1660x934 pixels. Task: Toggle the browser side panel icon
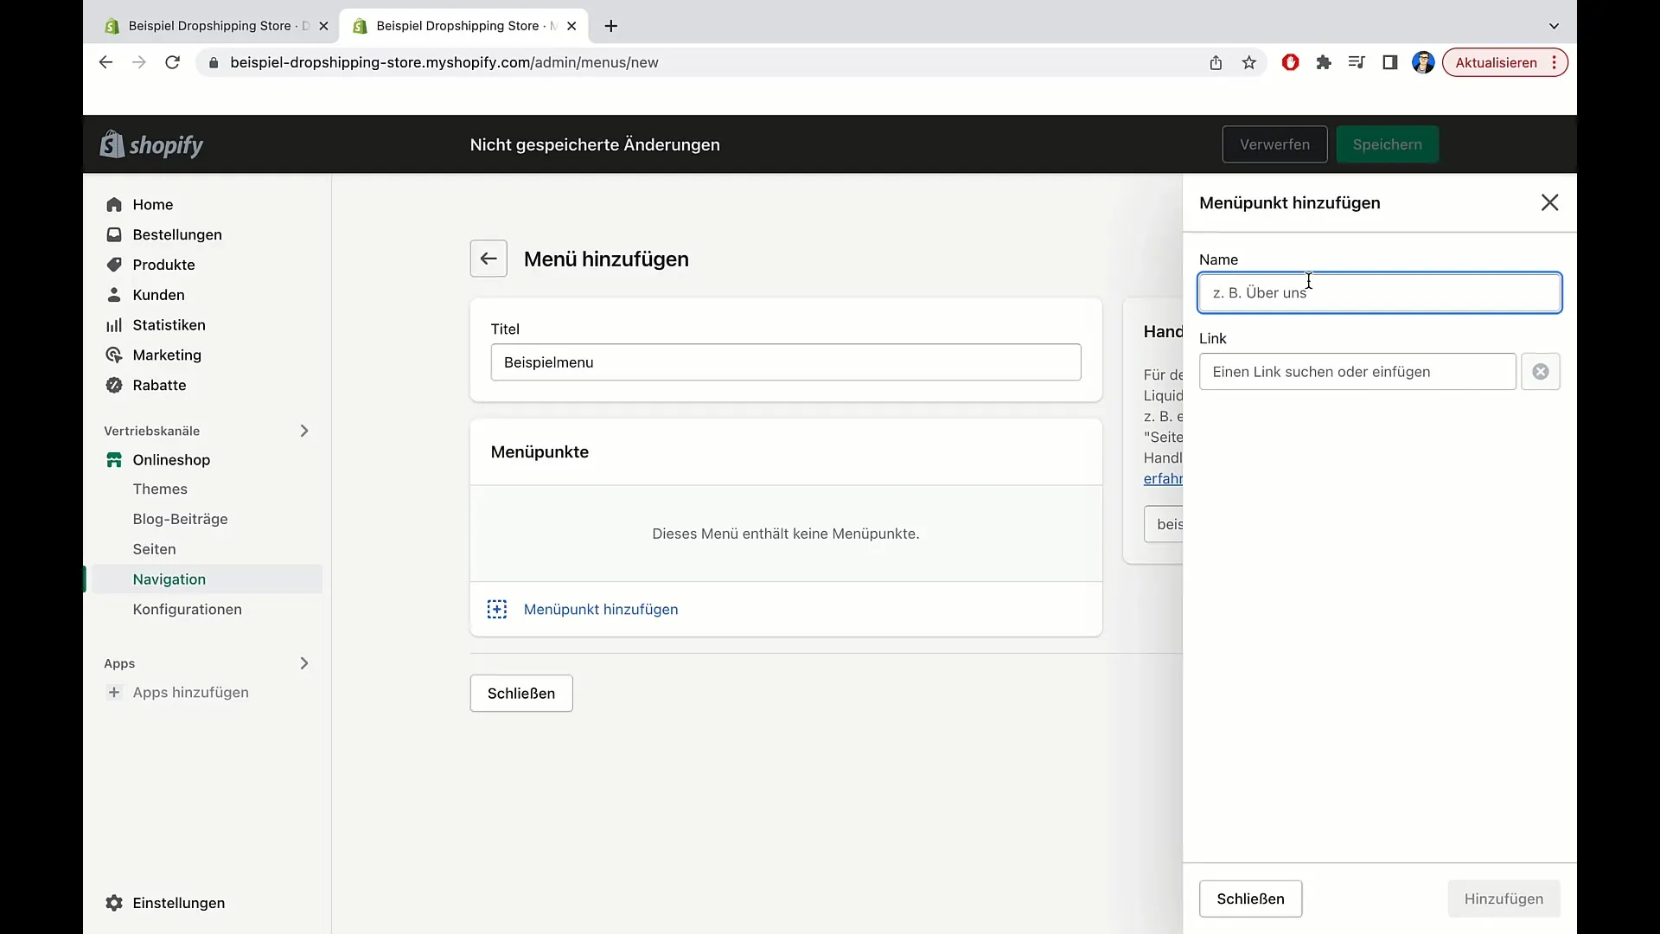point(1390,62)
